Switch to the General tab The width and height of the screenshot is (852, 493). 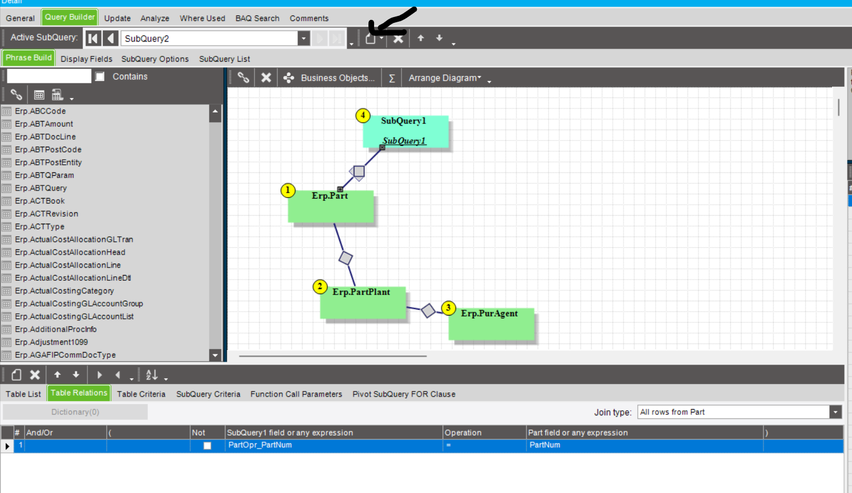point(21,18)
